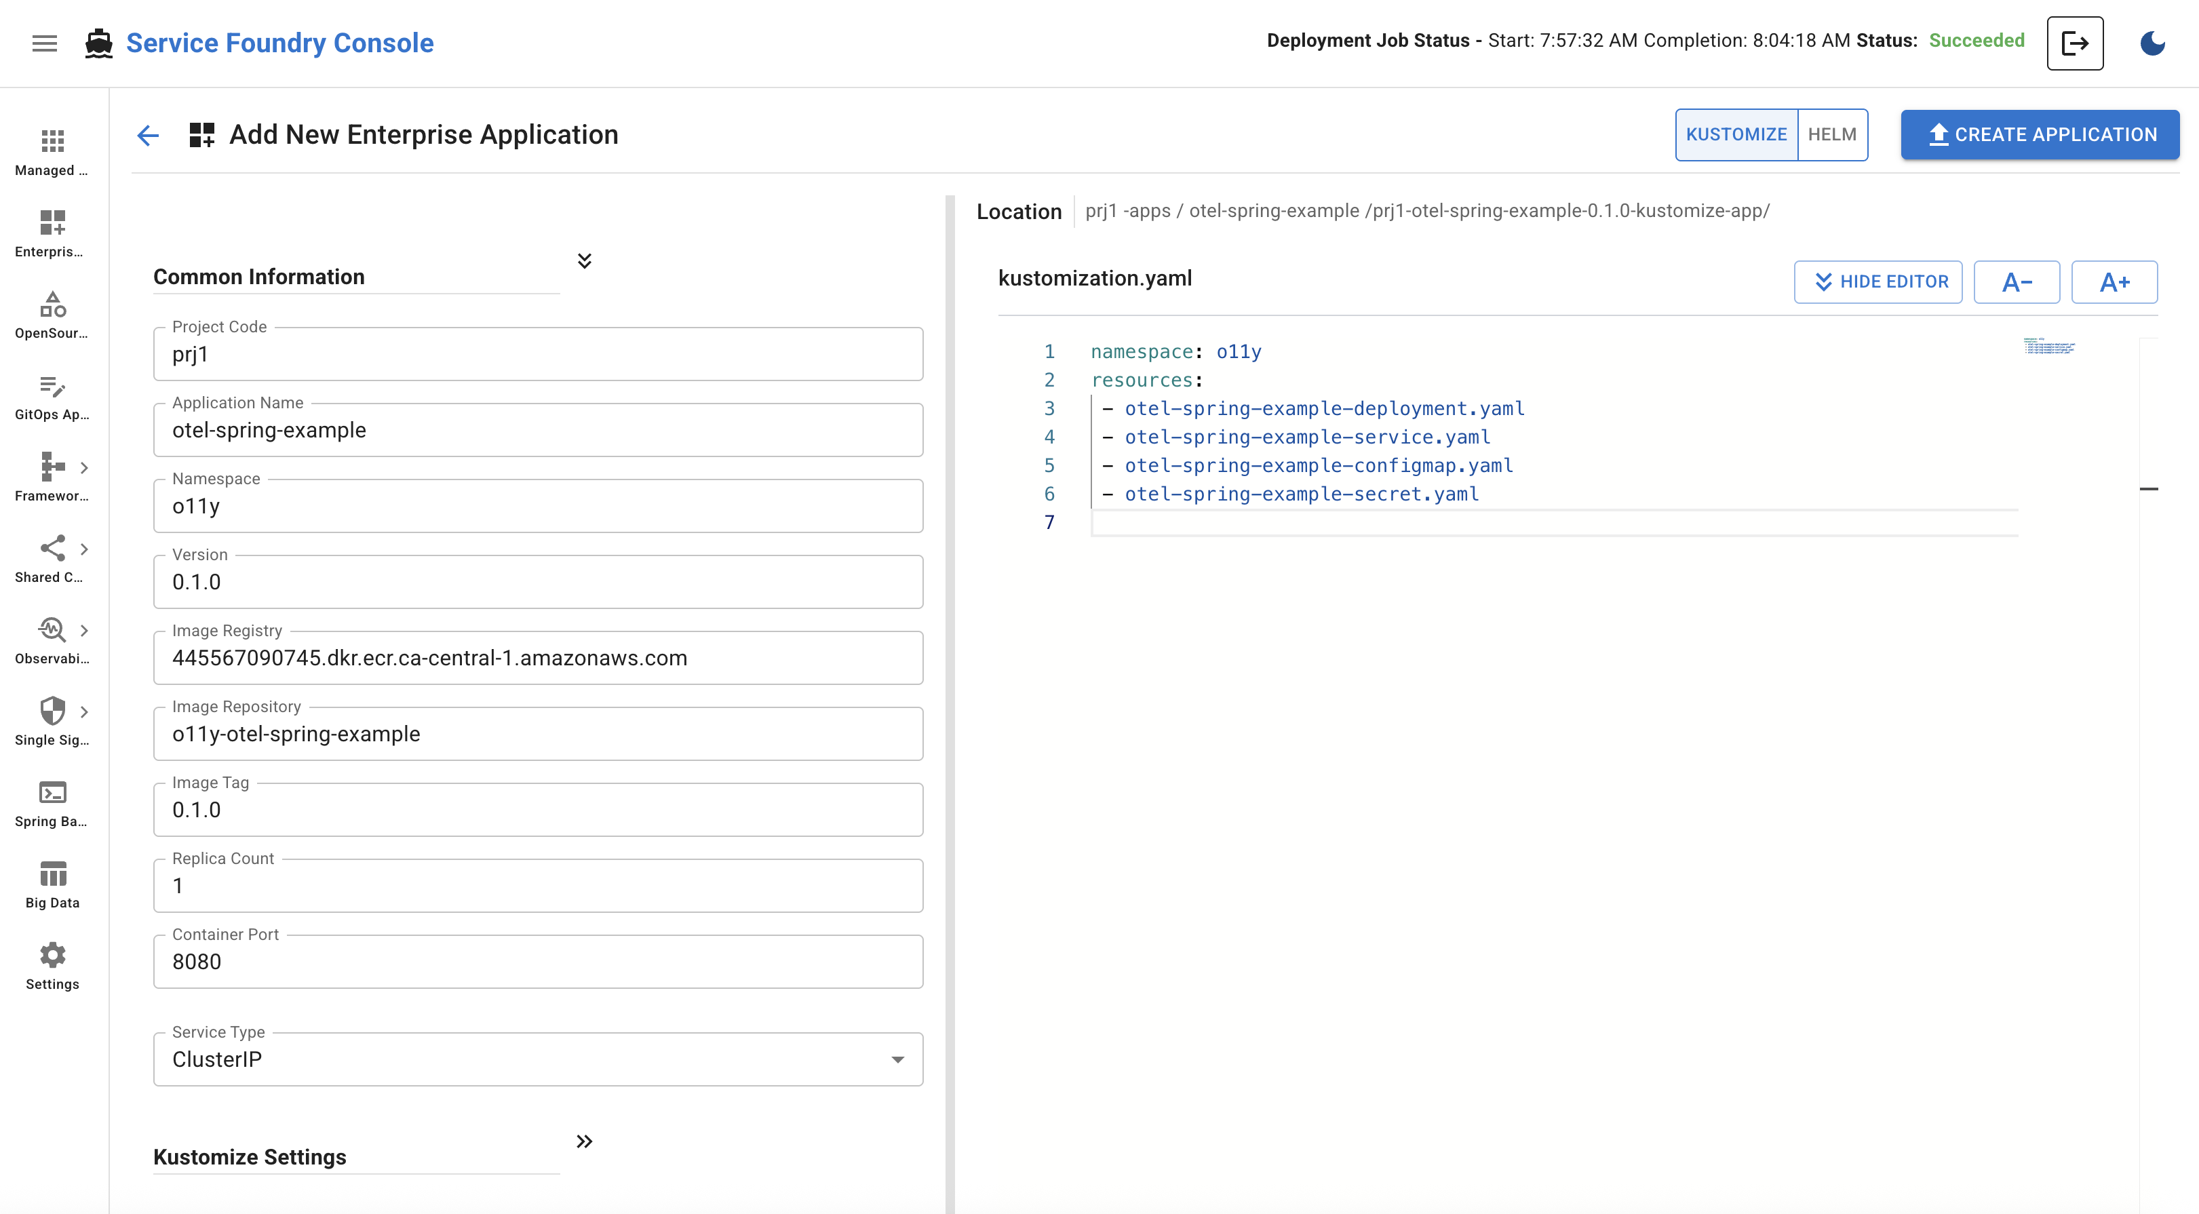Viewport: 2199px width, 1214px height.
Task: Open Single Sign-on shield icon
Action: click(52, 710)
